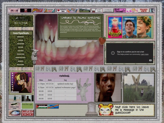Screen dimensions: 164x123
Task: Click the Roachette character artwork
Action: click(x=21, y=83)
